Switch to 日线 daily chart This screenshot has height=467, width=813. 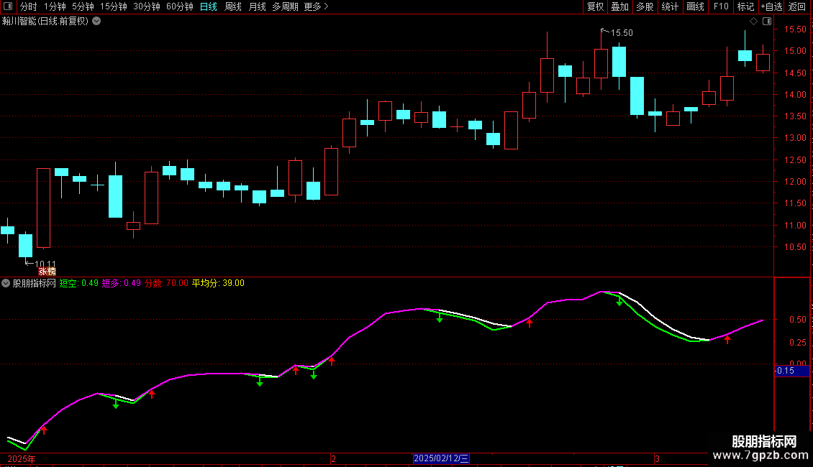[x=209, y=6]
